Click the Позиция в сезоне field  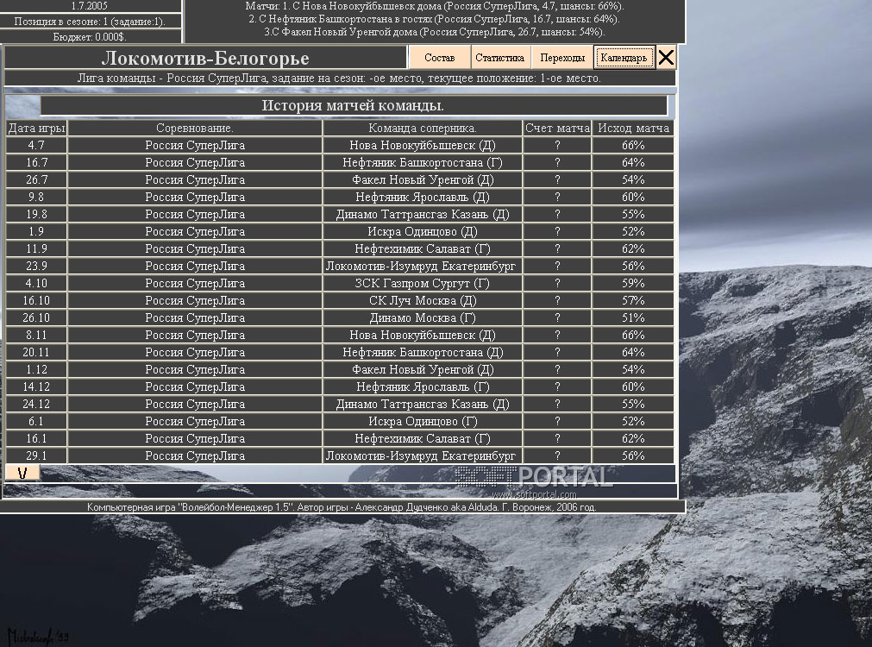tap(90, 22)
